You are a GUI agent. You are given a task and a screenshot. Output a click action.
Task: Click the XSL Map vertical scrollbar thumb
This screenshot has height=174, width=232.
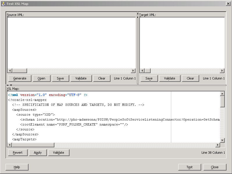coord(222,101)
